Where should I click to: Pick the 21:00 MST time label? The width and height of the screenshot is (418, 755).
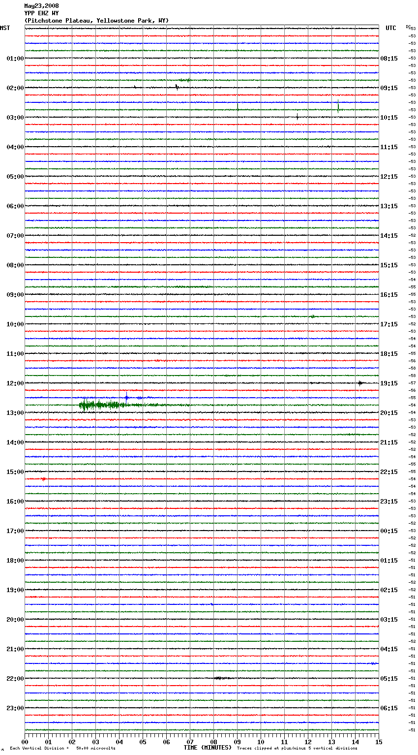[15, 649]
